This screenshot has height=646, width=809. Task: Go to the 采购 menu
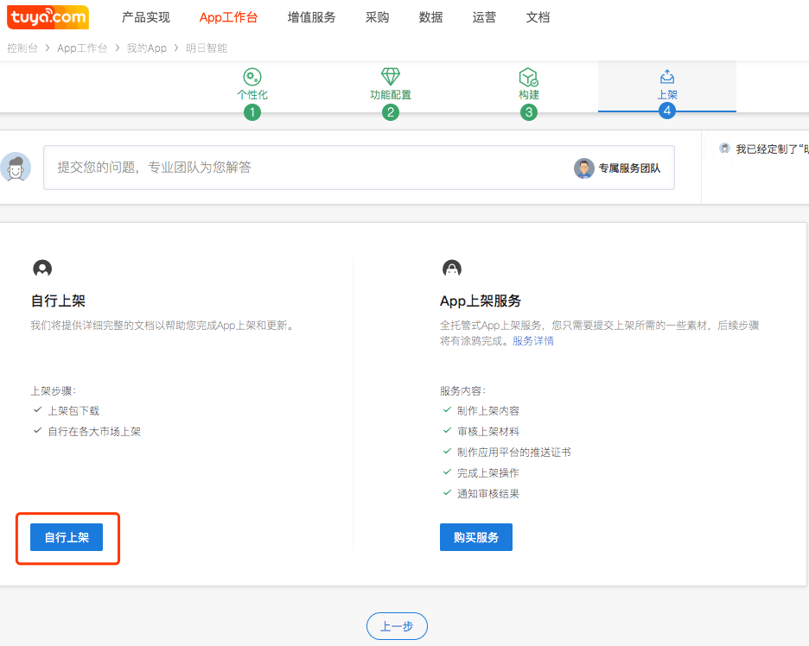(x=378, y=17)
